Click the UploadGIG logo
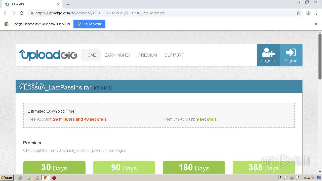 pos(48,55)
